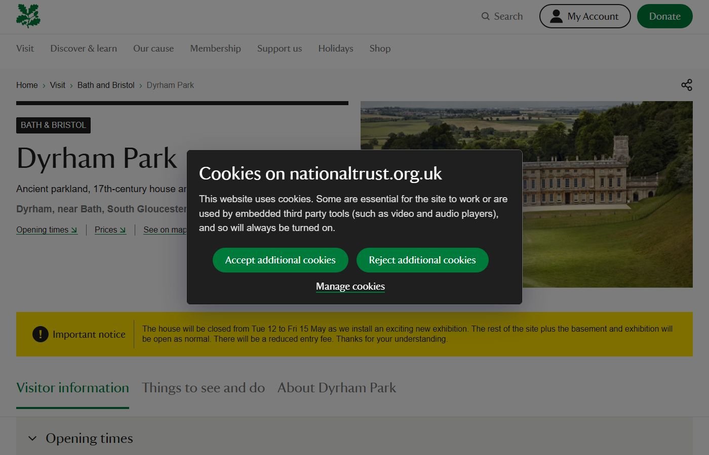Screen dimensions: 709x455
Task: Click the See on map link
Action: (165, 230)
